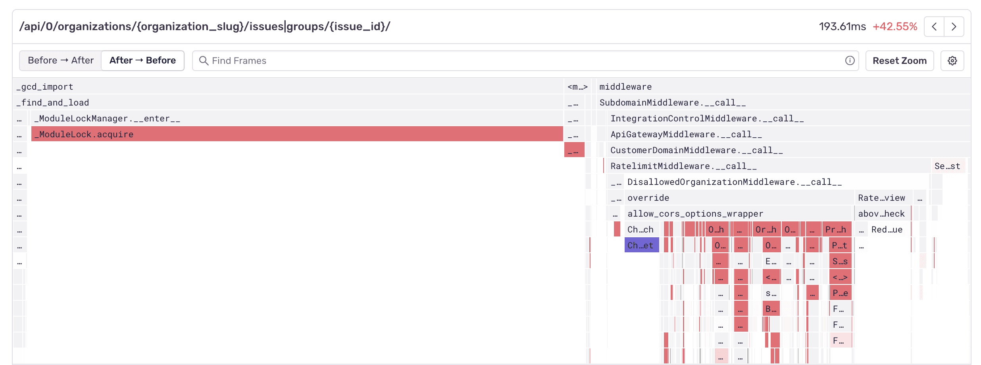Click the info icon in search field
Screen dimensions: 981x365
(x=850, y=61)
